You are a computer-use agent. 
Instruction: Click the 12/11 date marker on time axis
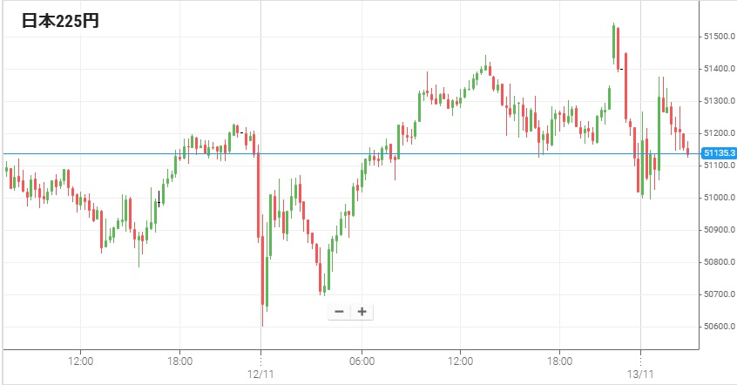click(x=260, y=373)
